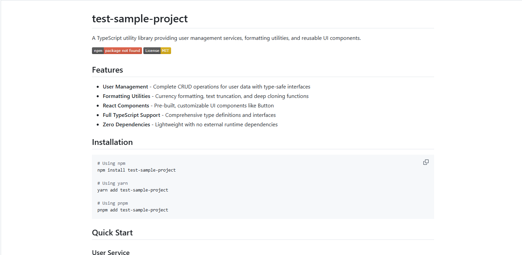
Task: Select the 'yarn add test-sample-project' command line
Action: tap(133, 190)
